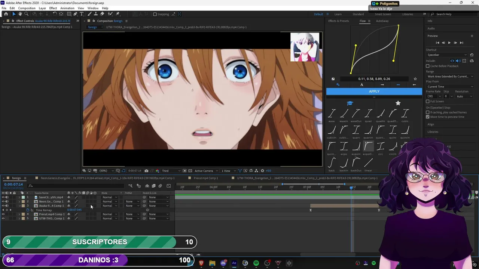Enable Cache Before Playback checkbox
The height and width of the screenshot is (269, 479).
[428, 66]
